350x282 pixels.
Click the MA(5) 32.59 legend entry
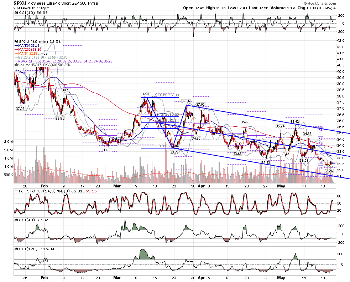tap(26, 53)
